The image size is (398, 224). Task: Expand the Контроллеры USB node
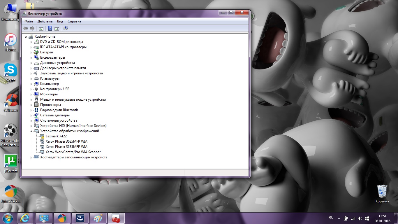tap(31, 89)
